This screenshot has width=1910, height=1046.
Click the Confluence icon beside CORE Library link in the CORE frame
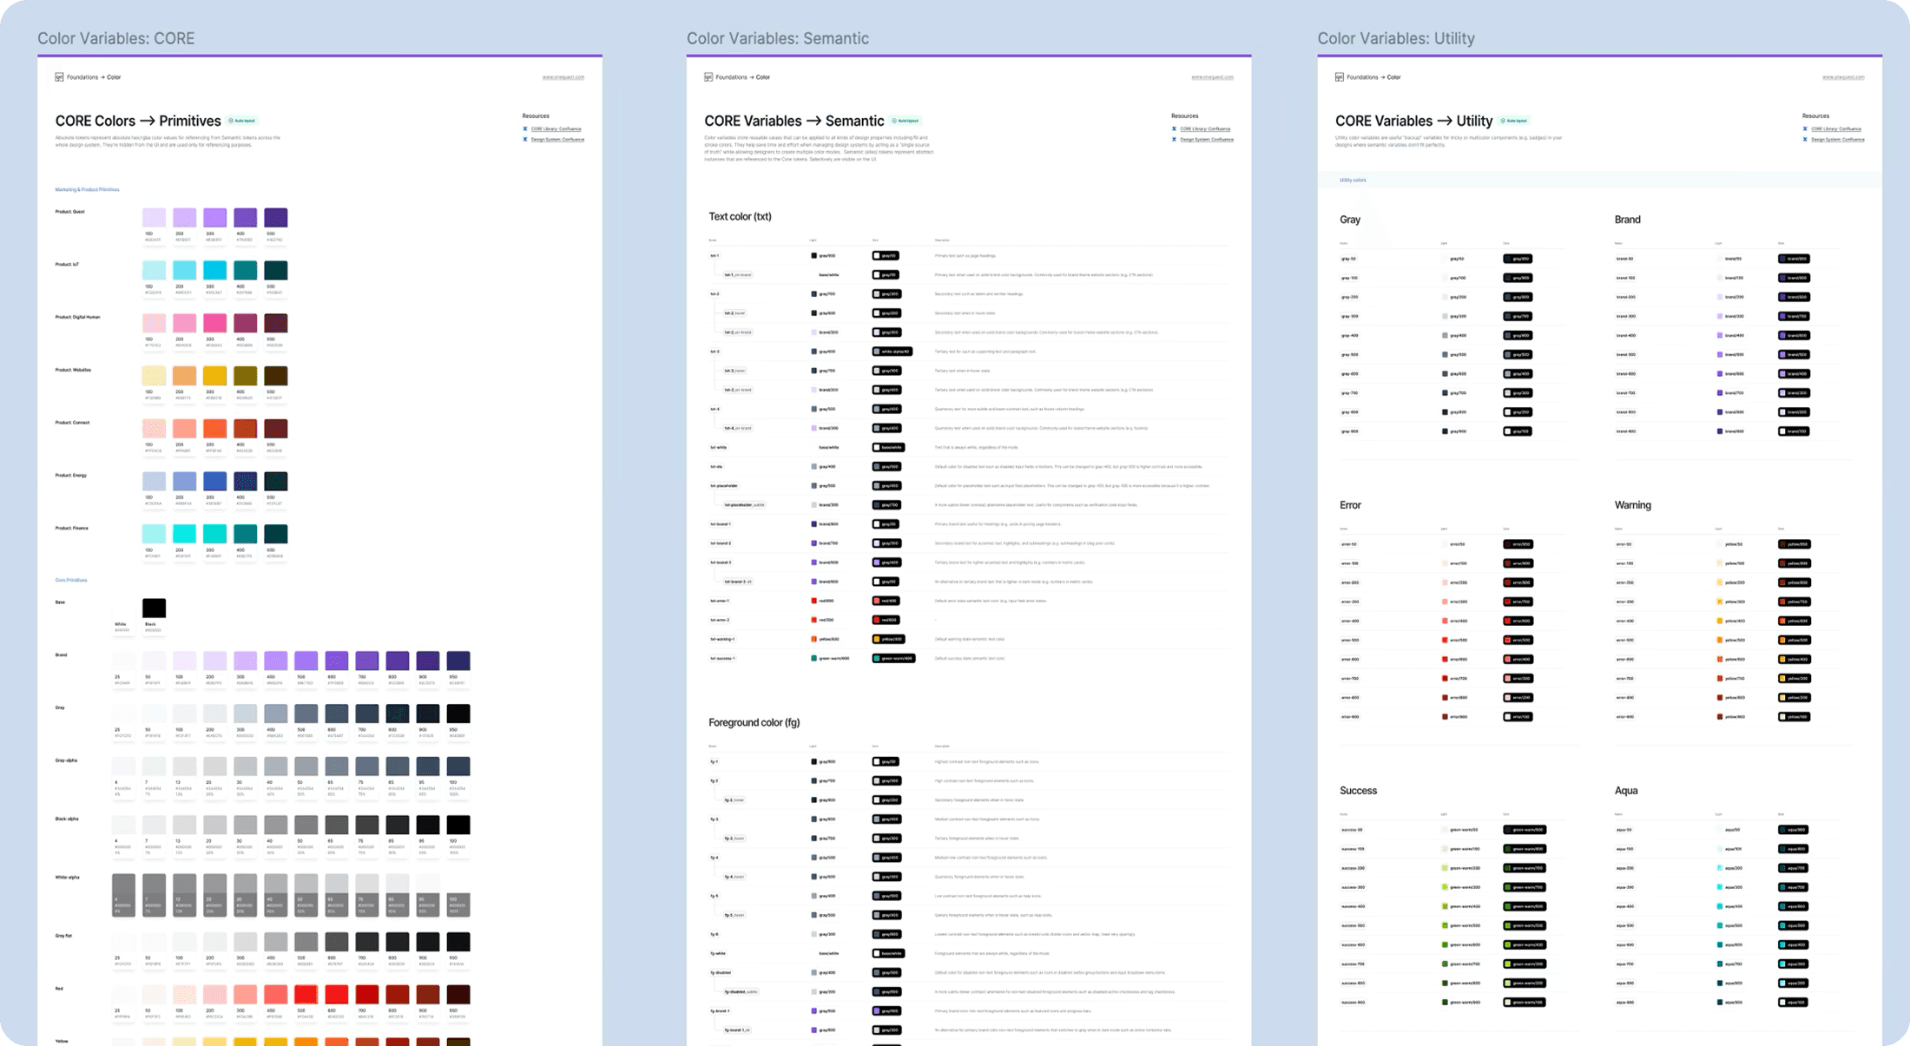[x=525, y=129]
